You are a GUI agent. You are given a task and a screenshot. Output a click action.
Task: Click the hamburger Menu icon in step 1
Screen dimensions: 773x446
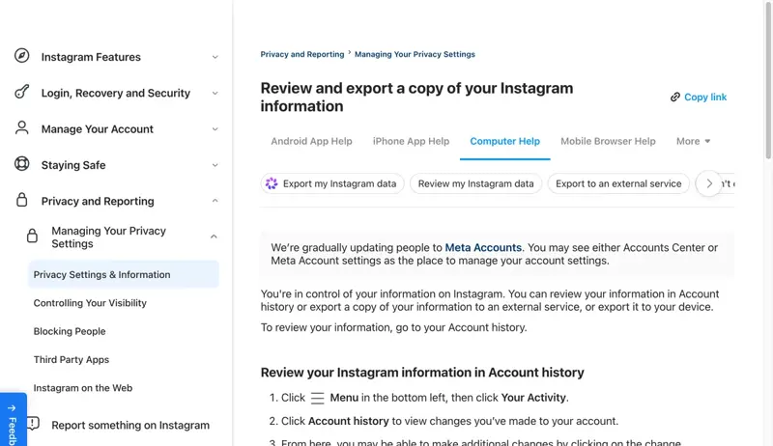point(318,398)
